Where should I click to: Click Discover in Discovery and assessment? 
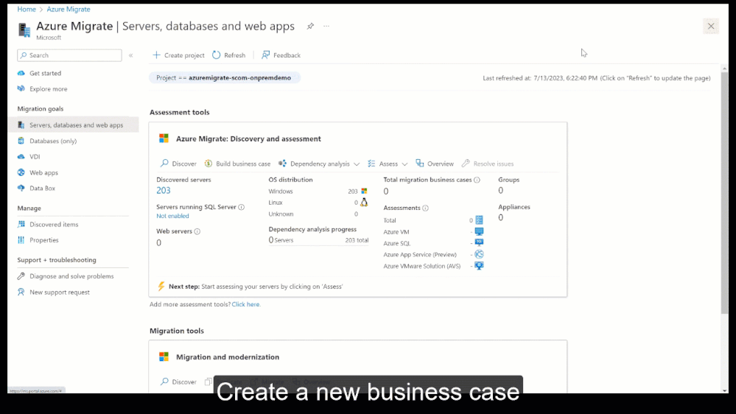(178, 164)
